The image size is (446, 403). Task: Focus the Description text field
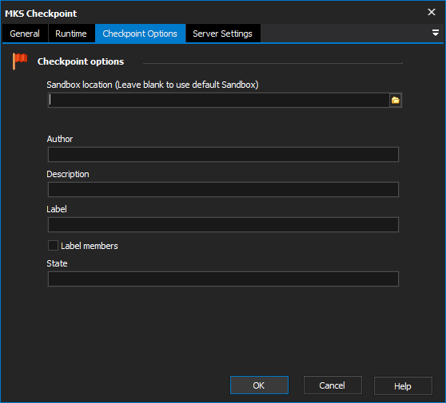pos(223,189)
